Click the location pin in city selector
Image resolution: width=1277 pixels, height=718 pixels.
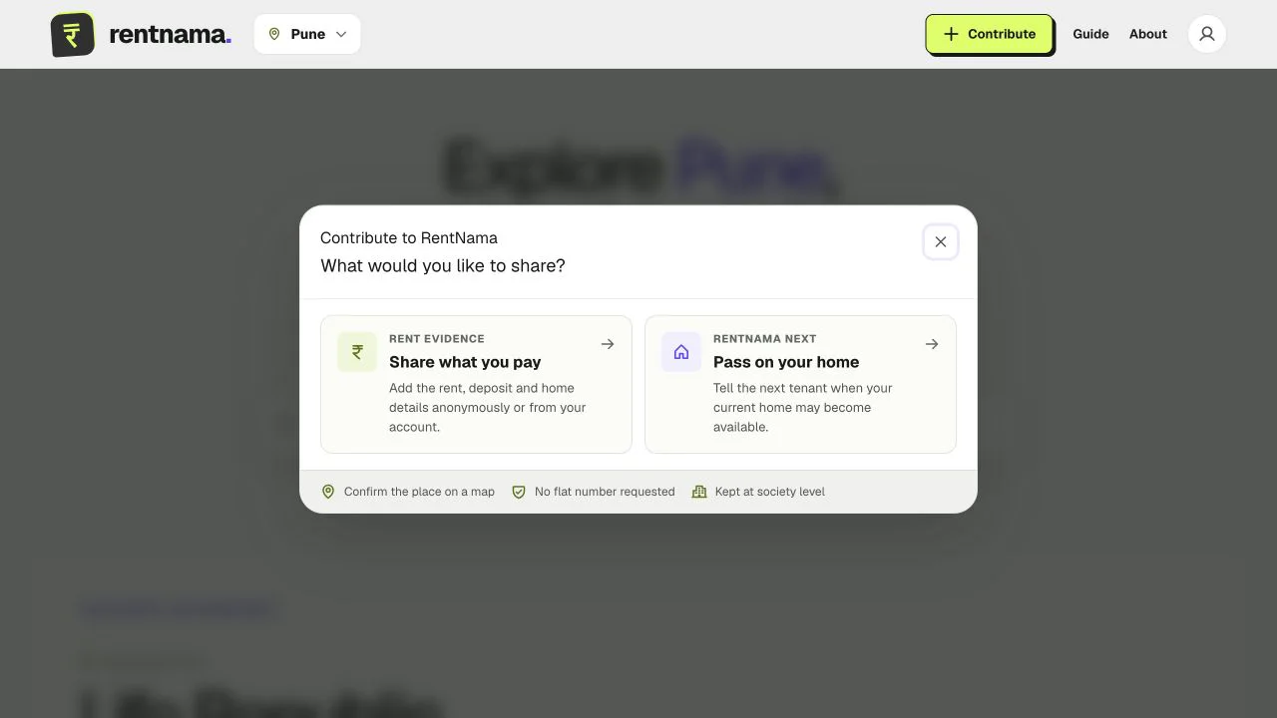[274, 34]
